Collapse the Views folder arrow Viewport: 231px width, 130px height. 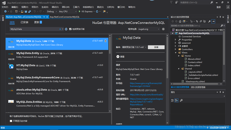pos(175,53)
